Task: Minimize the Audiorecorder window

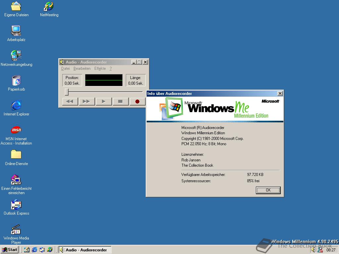Action: [134, 62]
